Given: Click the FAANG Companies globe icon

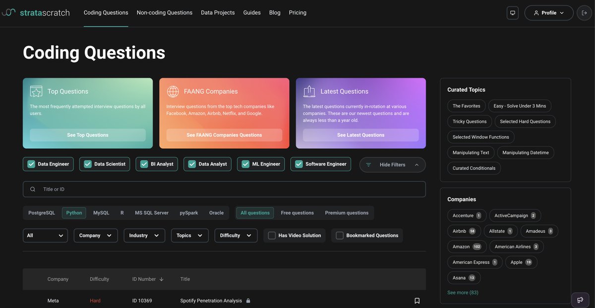Looking at the screenshot, I should click(173, 91).
